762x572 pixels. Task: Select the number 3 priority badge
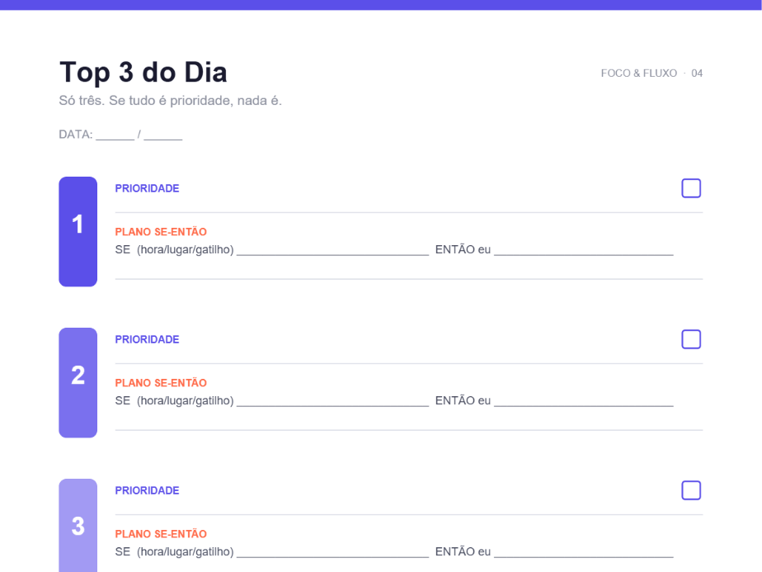[x=78, y=525]
